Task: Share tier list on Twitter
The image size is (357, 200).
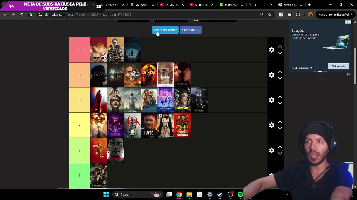Action: (x=165, y=30)
